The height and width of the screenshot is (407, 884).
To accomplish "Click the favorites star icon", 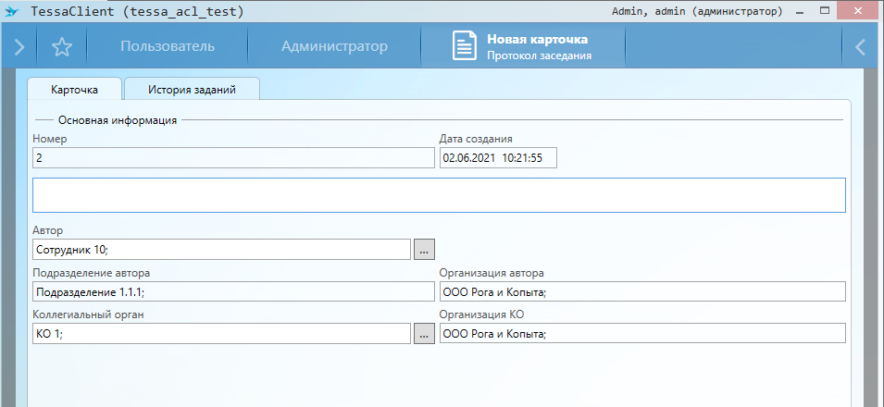I will [x=62, y=47].
